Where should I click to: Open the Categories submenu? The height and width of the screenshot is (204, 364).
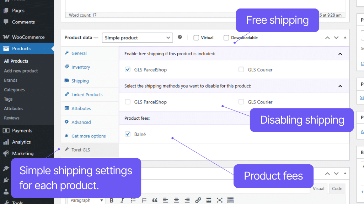pyautogui.click(x=14, y=90)
